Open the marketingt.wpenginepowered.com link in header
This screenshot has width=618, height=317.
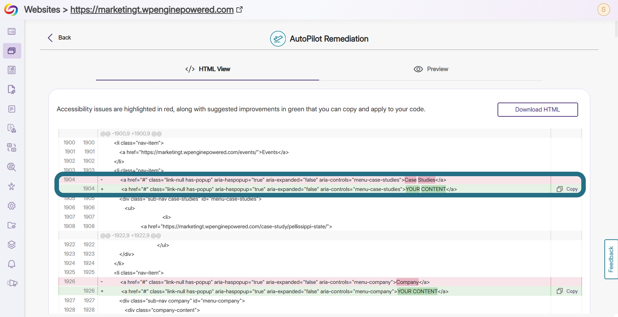coord(152,10)
